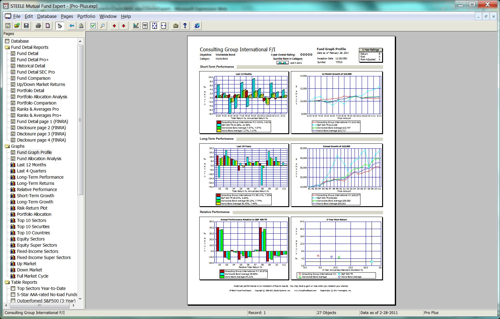Select Fund Graph Profile page
Viewport: 500px width, 319px height.
coord(34,152)
